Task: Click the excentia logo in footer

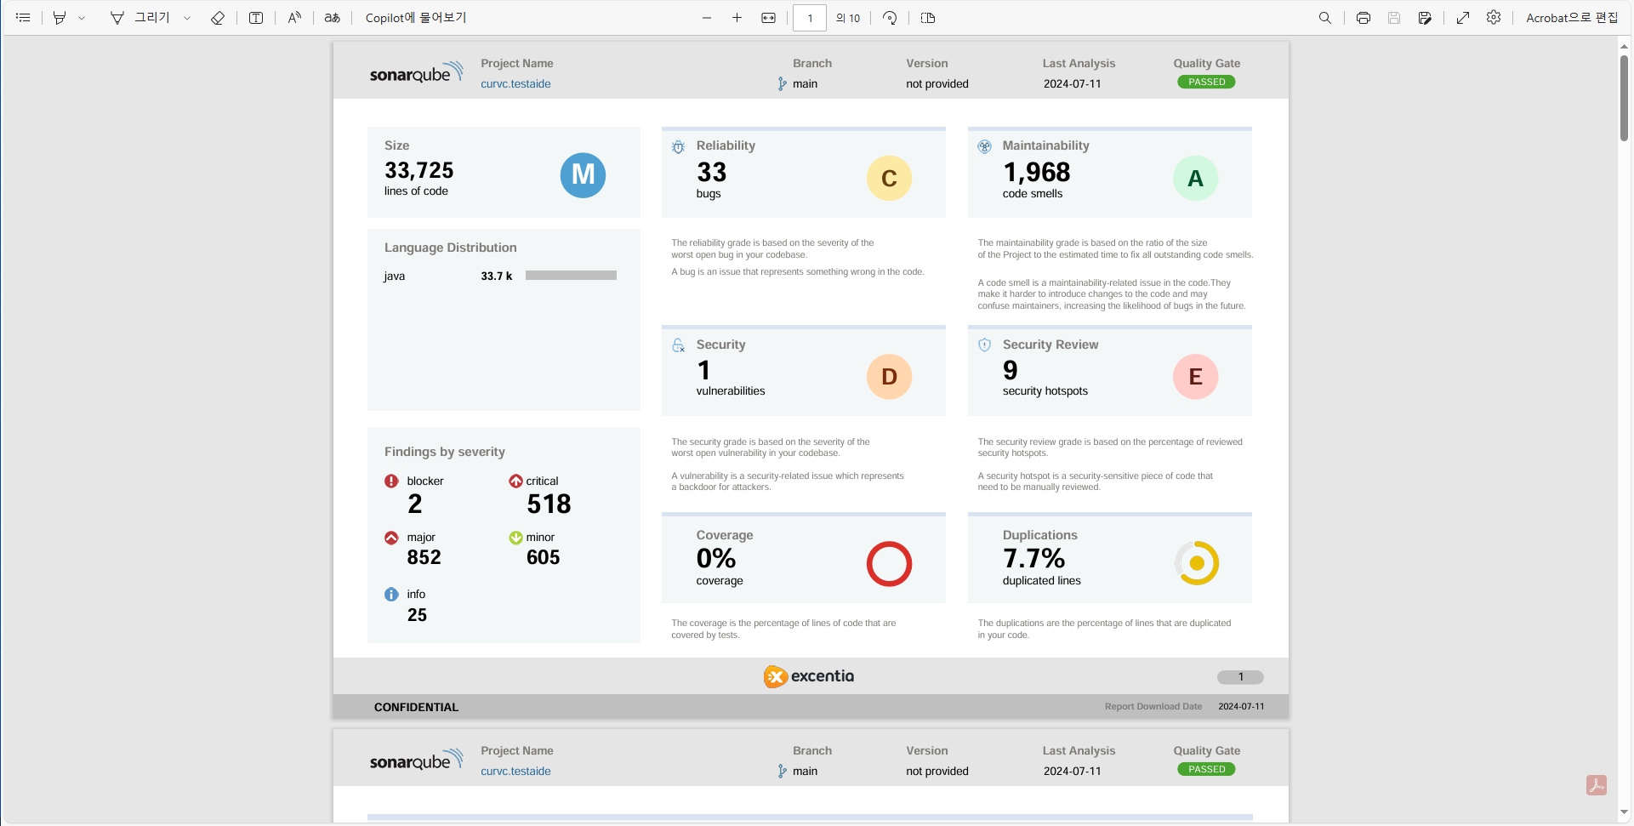Action: 808,676
